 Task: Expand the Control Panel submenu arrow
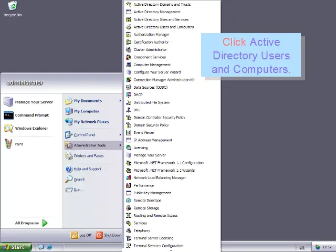tap(120, 135)
